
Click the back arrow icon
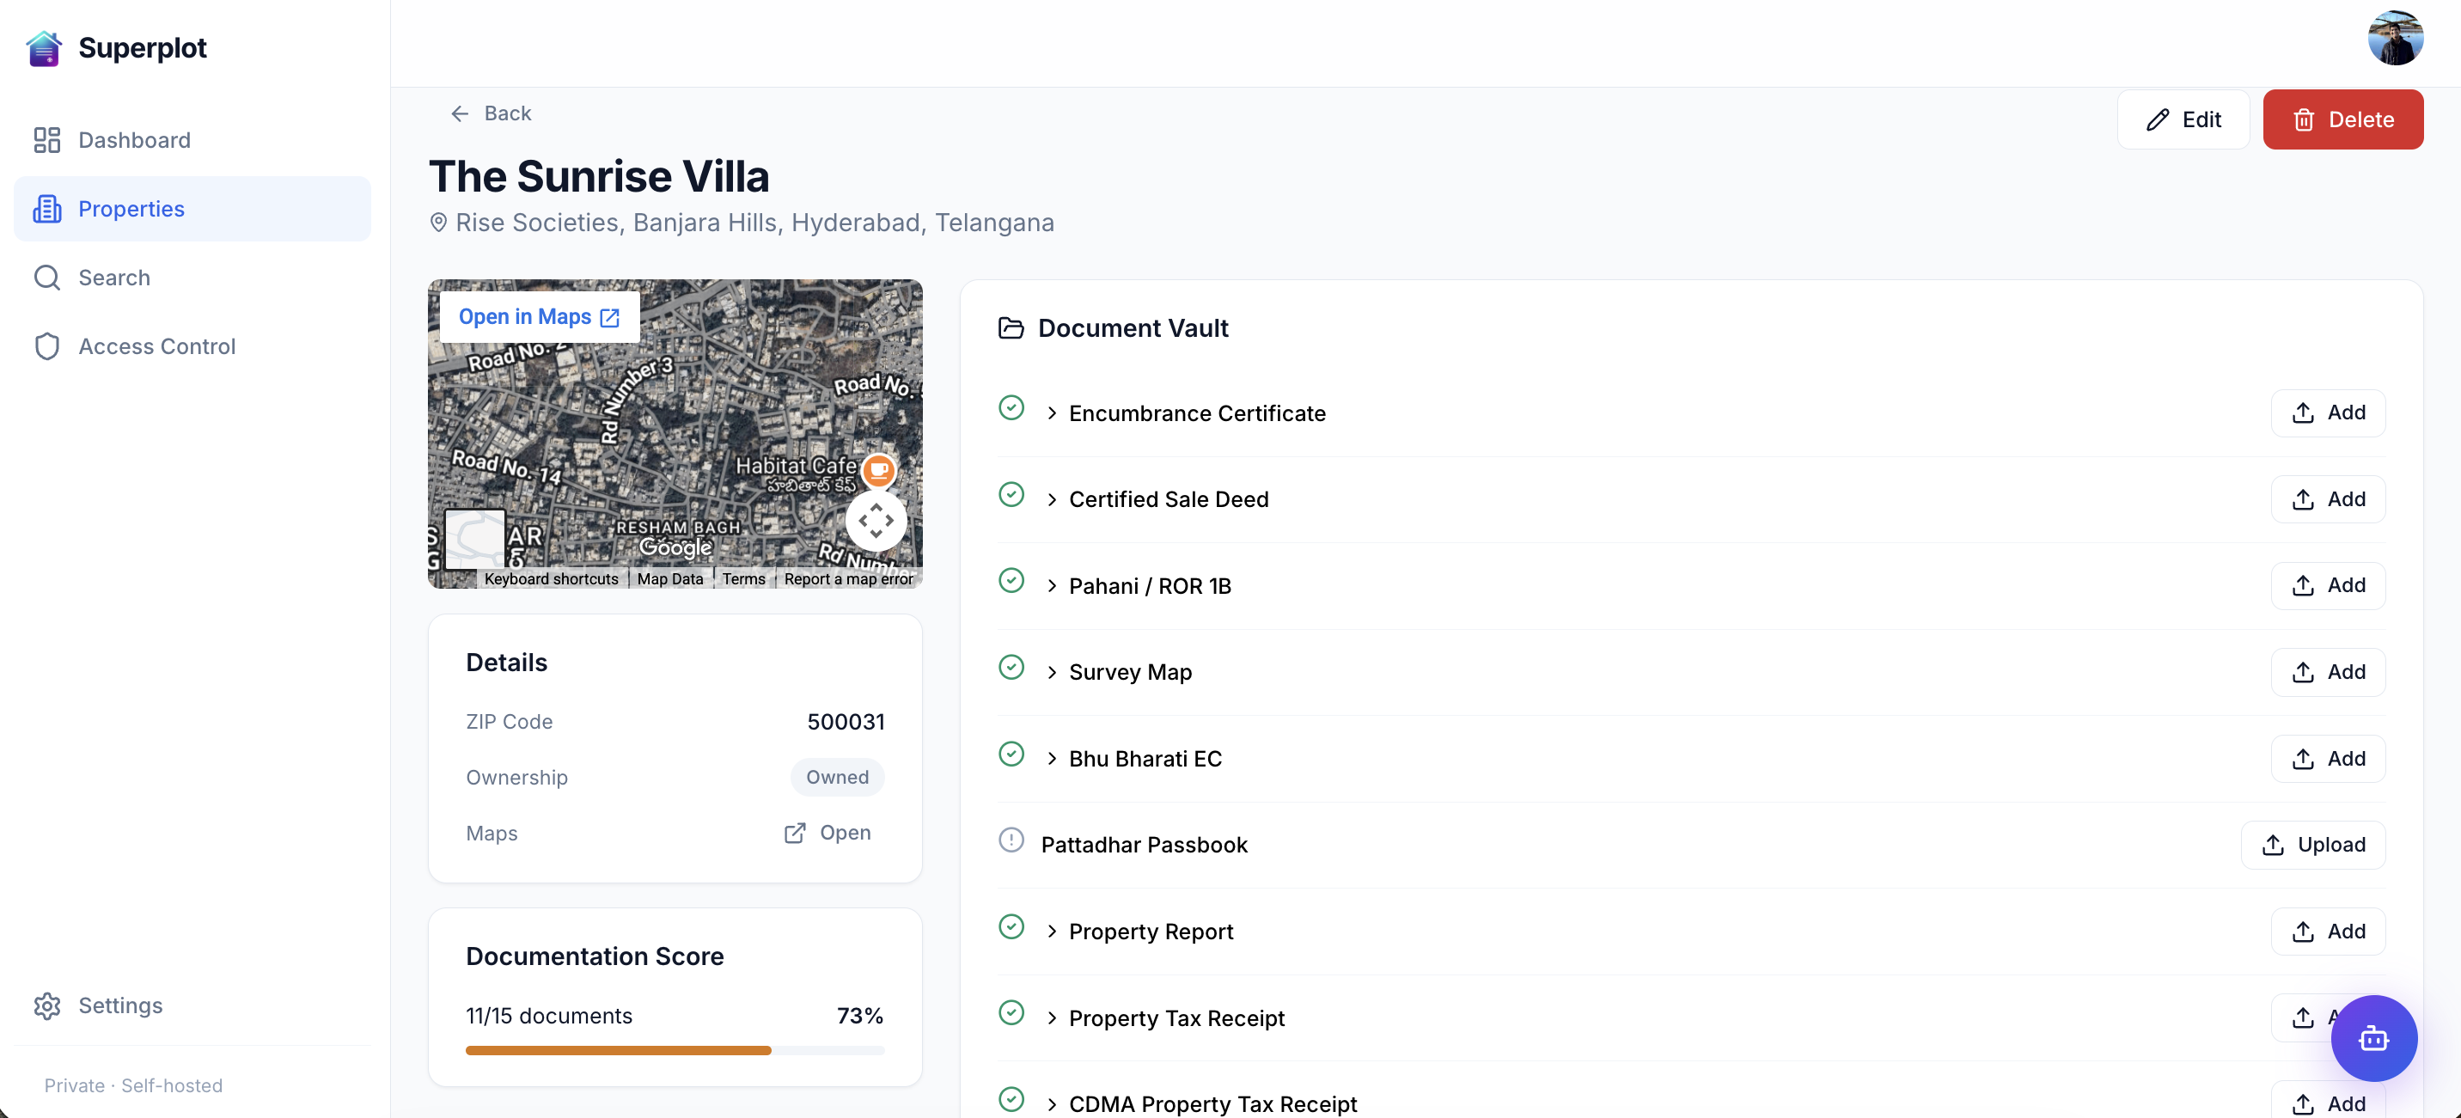460,113
